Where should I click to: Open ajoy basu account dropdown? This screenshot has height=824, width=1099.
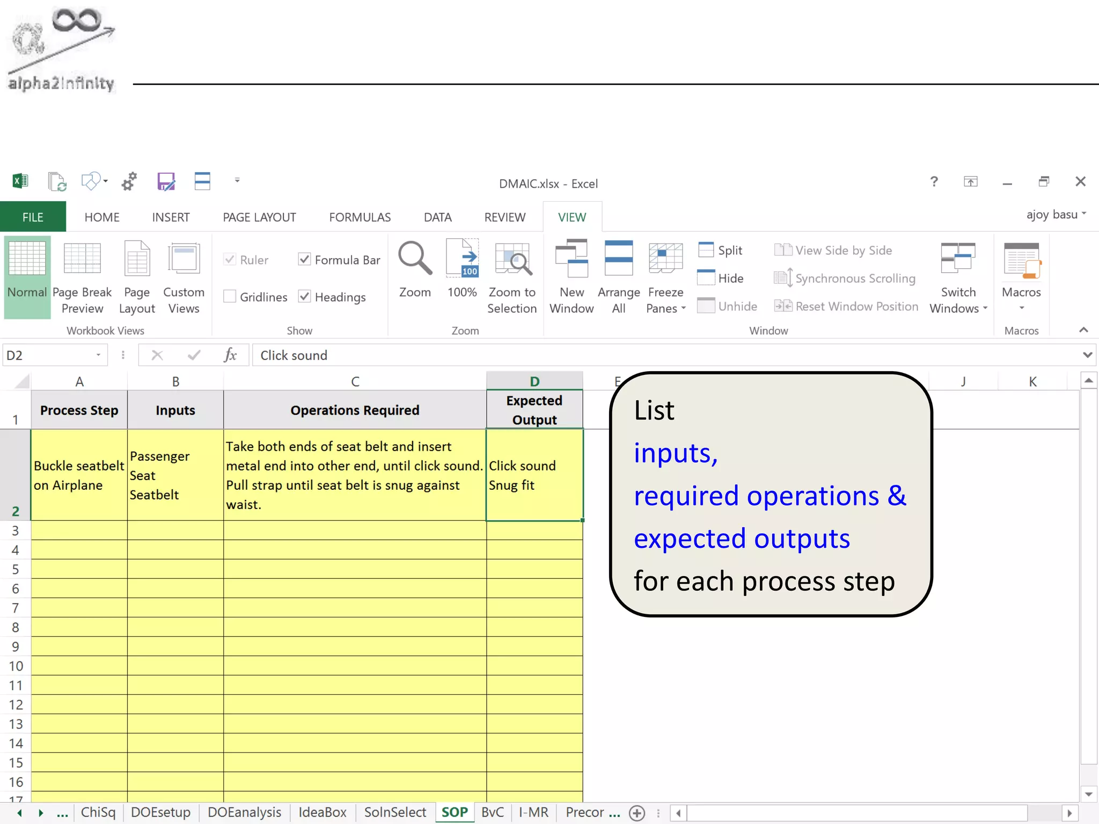(1056, 215)
